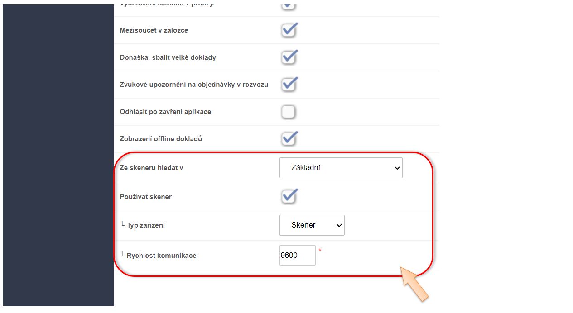Click the Odhlásit po zavření aplikace label

[165, 112]
